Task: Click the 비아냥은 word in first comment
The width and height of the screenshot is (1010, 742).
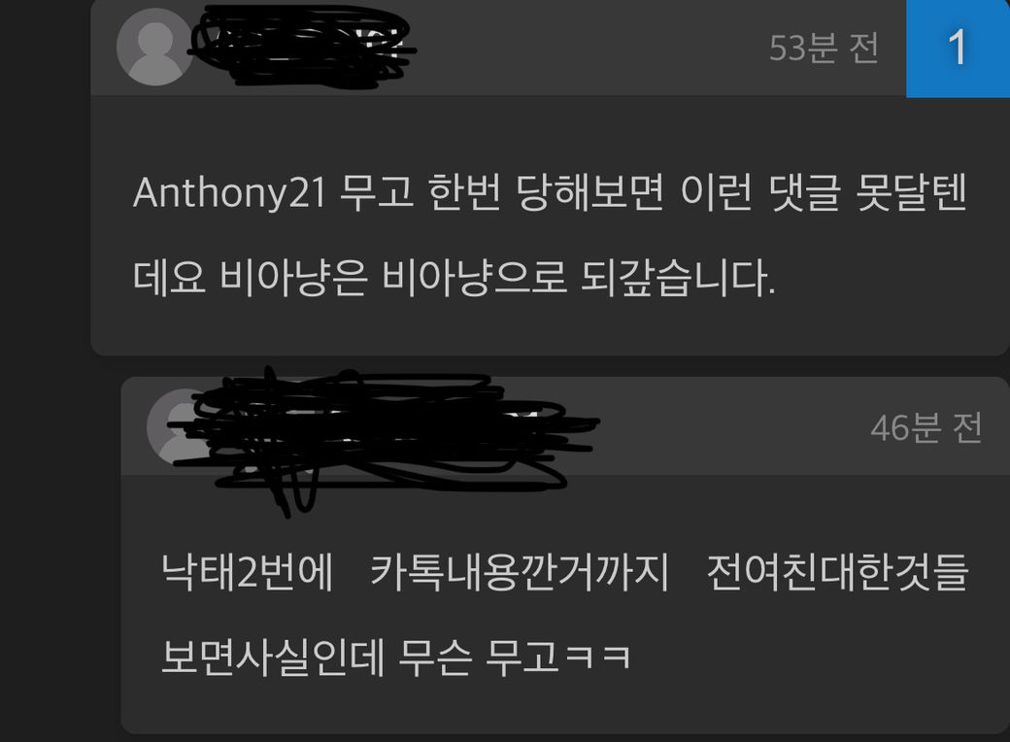Action: (293, 278)
